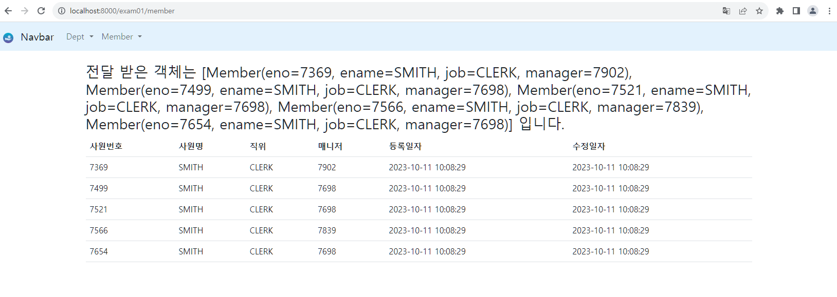Image resolution: width=837 pixels, height=297 pixels.
Task: View site information icon in address bar
Action: pyautogui.click(x=62, y=11)
